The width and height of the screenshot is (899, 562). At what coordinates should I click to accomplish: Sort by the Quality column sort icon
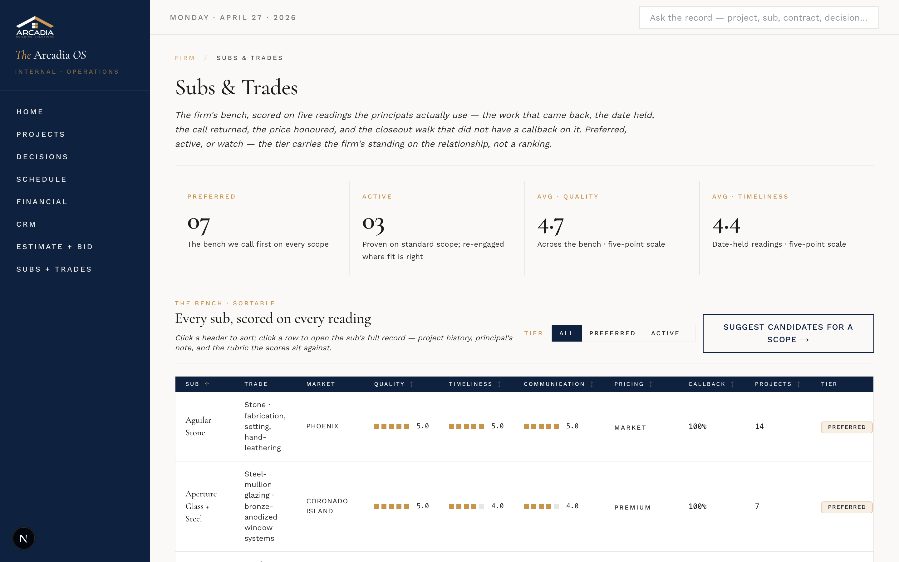tap(412, 384)
